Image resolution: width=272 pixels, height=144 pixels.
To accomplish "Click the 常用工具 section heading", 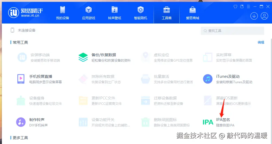I will (20, 42).
